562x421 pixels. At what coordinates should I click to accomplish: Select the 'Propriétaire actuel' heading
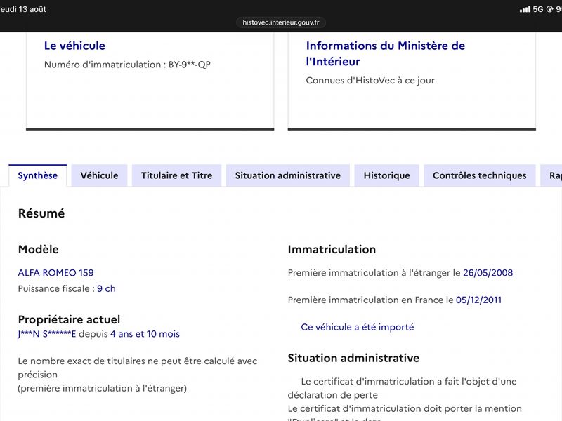69,319
